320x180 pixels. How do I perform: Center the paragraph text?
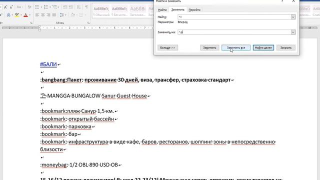[x=43, y=15]
